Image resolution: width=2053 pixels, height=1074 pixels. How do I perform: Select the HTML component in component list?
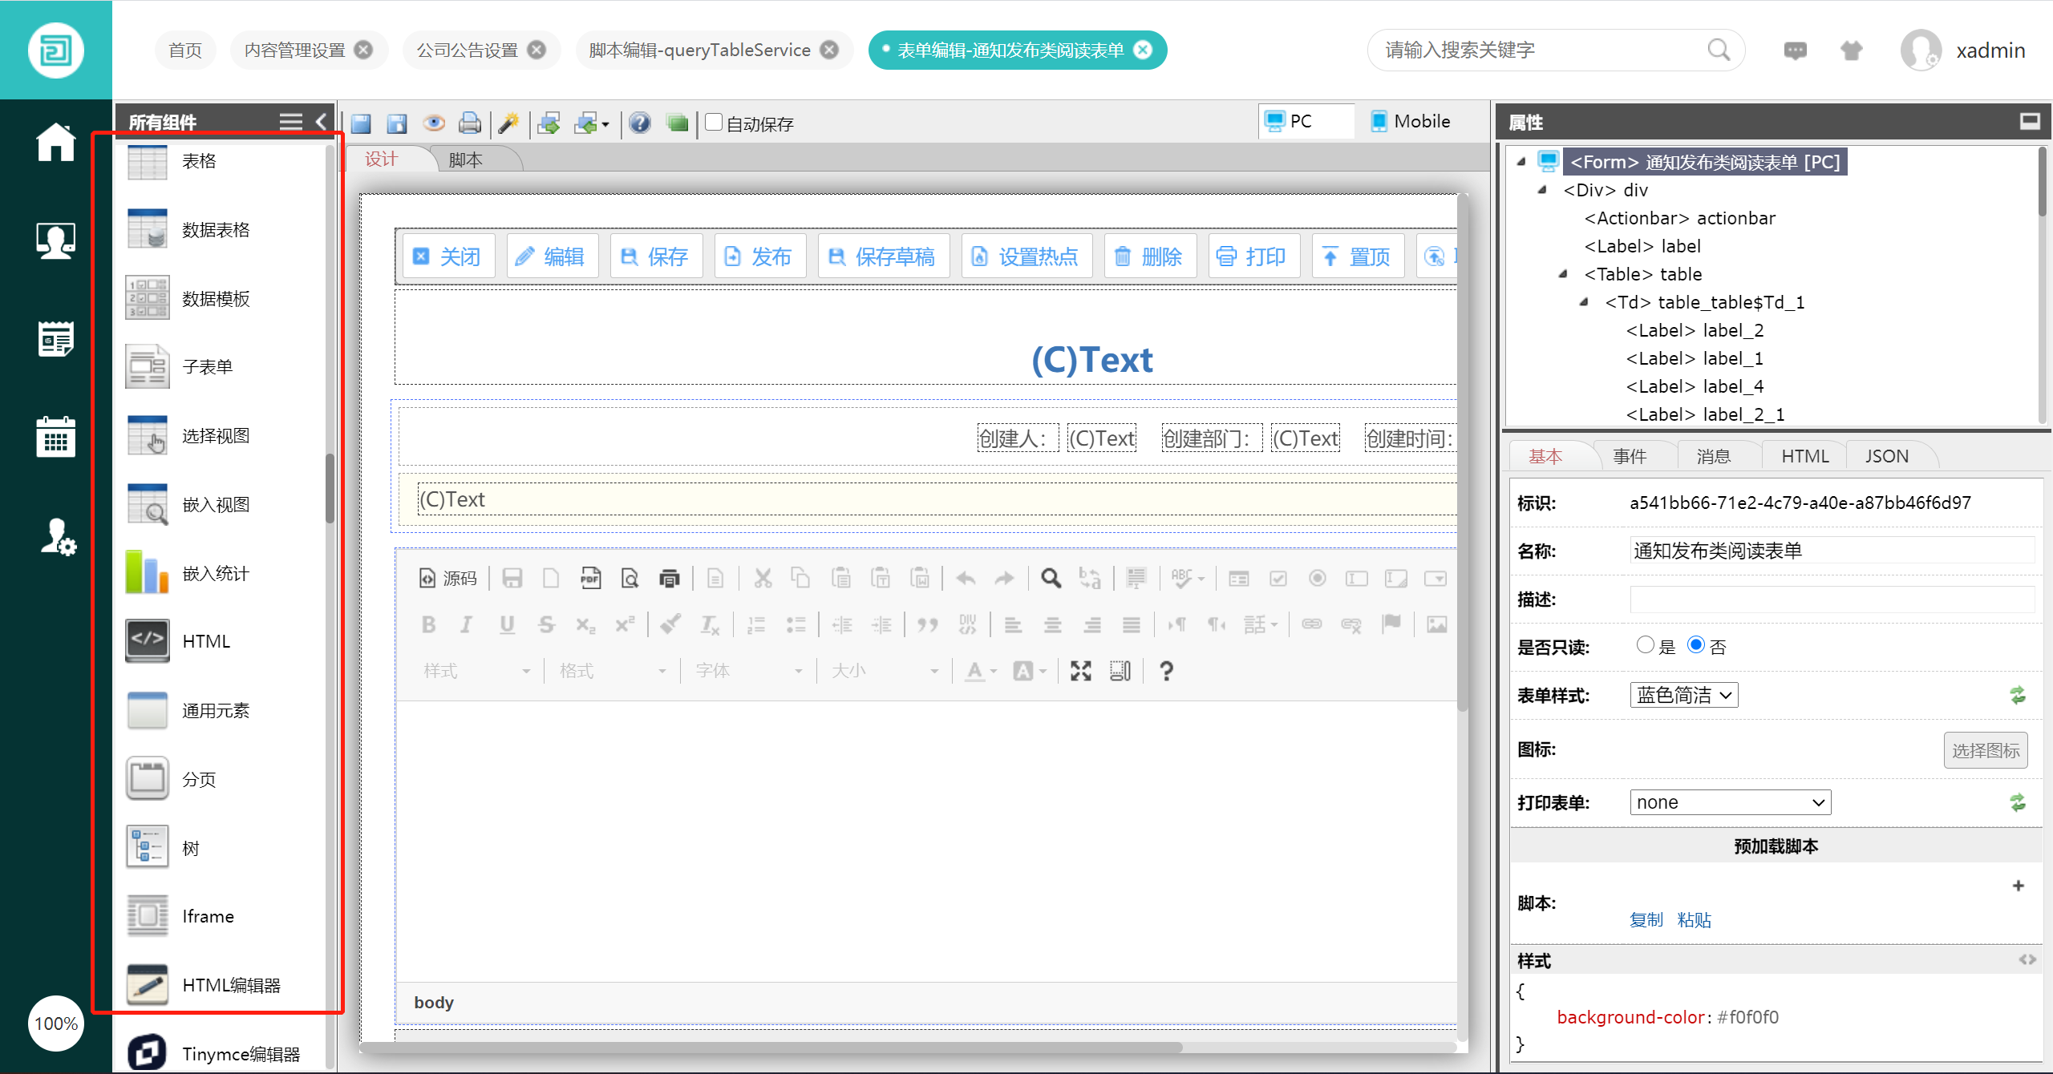click(x=205, y=641)
